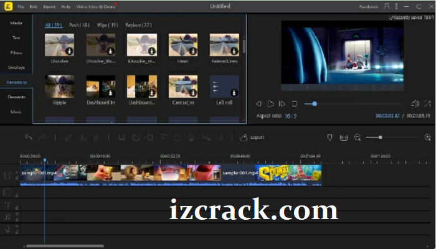Click the Redo arrow in the timeline toolbar

pos(42,138)
